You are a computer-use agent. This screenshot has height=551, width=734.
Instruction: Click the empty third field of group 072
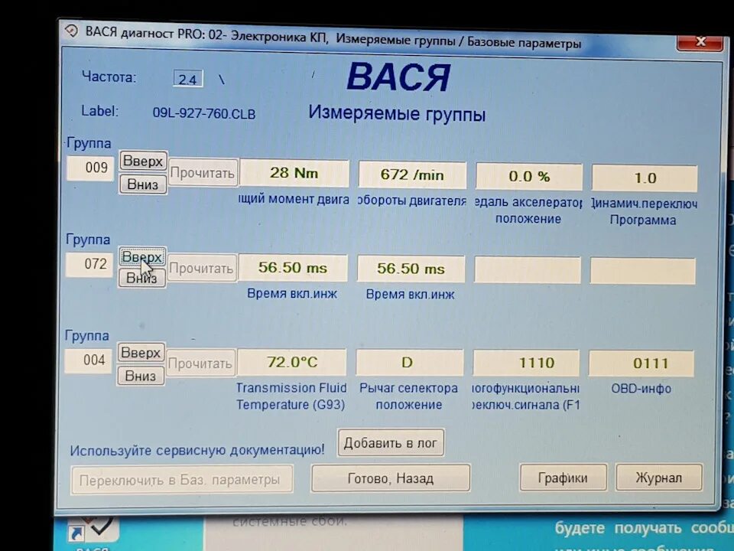pos(528,270)
